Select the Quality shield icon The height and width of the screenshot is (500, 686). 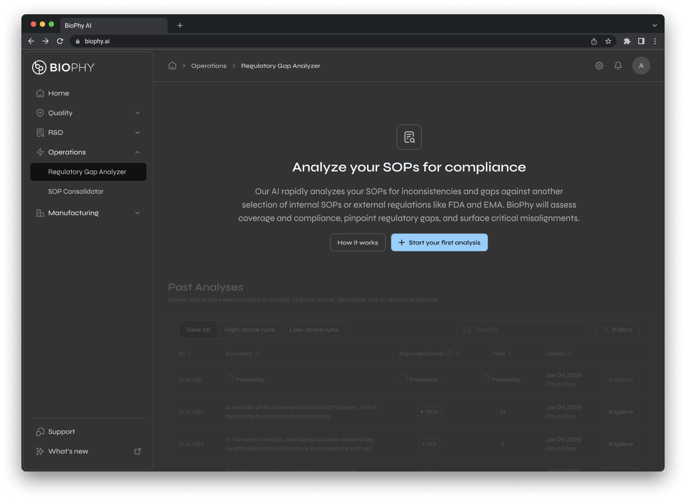[x=40, y=113]
